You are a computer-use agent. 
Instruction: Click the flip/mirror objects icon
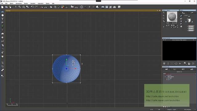(x=76, y=7)
